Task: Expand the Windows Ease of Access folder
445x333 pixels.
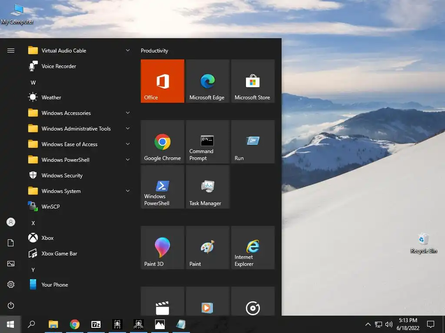Action: [x=80, y=144]
